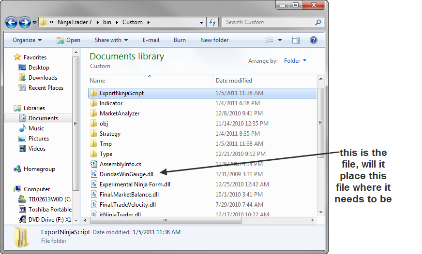Click the Search Custom input field
The height and width of the screenshot is (254, 422).
click(269, 22)
